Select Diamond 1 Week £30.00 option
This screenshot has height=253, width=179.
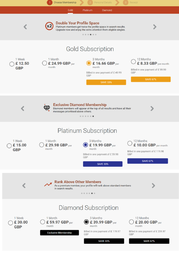coord(10,223)
